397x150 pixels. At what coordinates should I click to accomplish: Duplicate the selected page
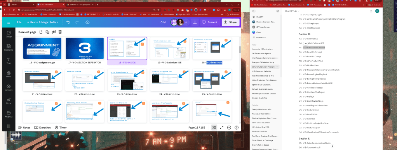point(47,32)
